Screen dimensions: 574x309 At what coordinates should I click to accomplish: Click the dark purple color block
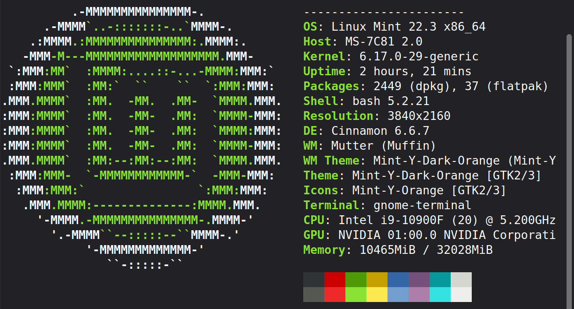419,280
